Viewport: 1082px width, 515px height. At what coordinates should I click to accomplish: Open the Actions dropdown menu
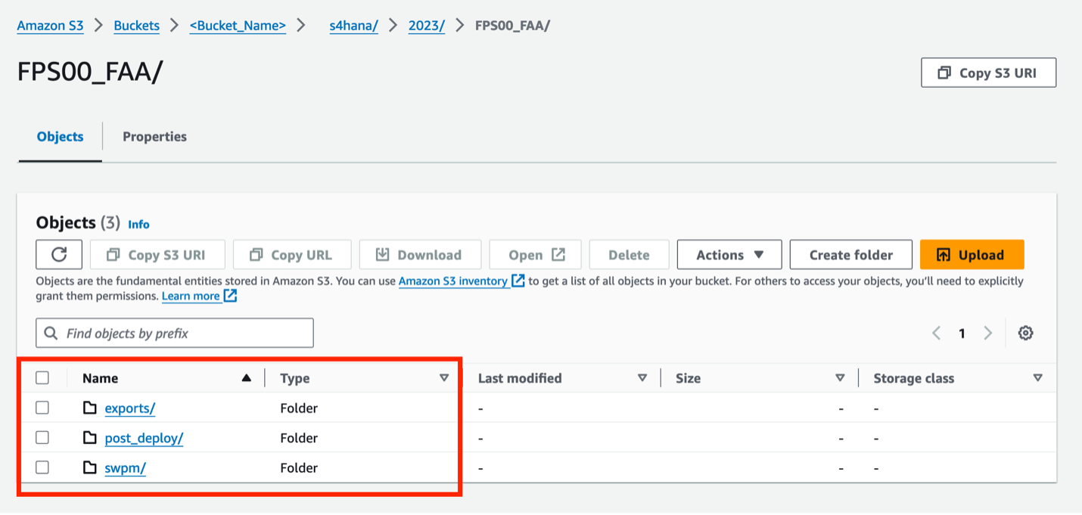tap(729, 255)
